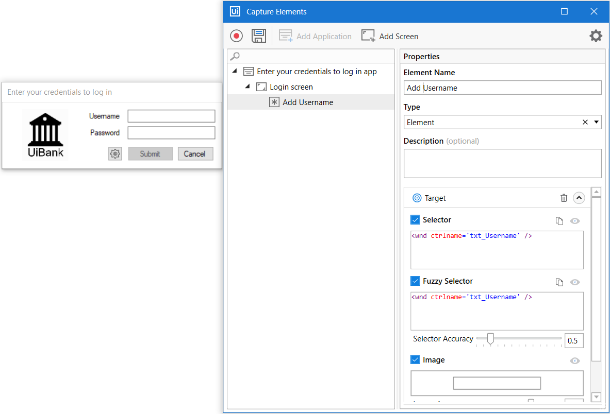Click the red Record button
The height and width of the screenshot is (414, 610).
[x=237, y=36]
